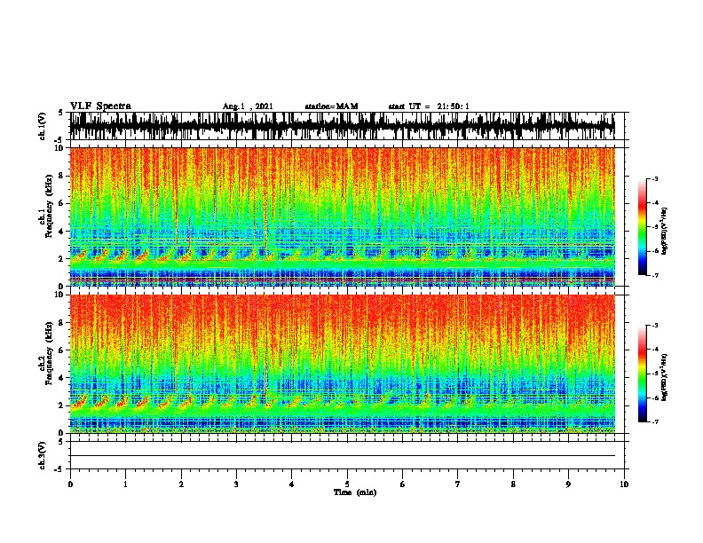Click time-axis tick label "6"

(x=403, y=484)
